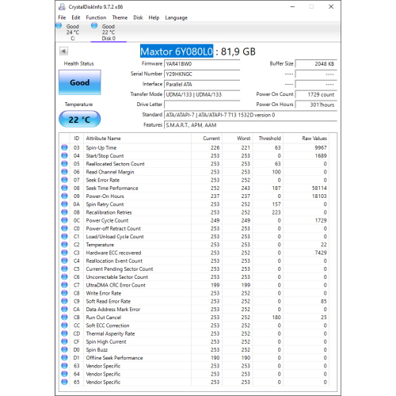Select the Maxtor 6Y080L0 model name
Viewport: 396px width, 396px height.
click(177, 51)
